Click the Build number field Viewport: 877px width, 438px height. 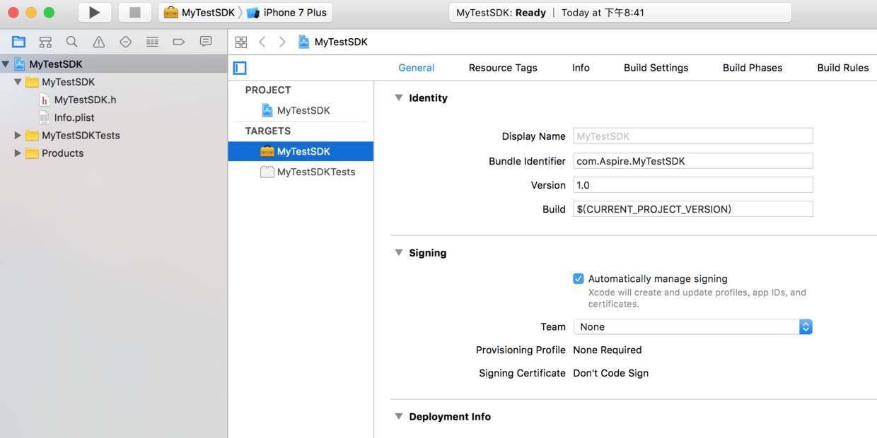pos(693,209)
